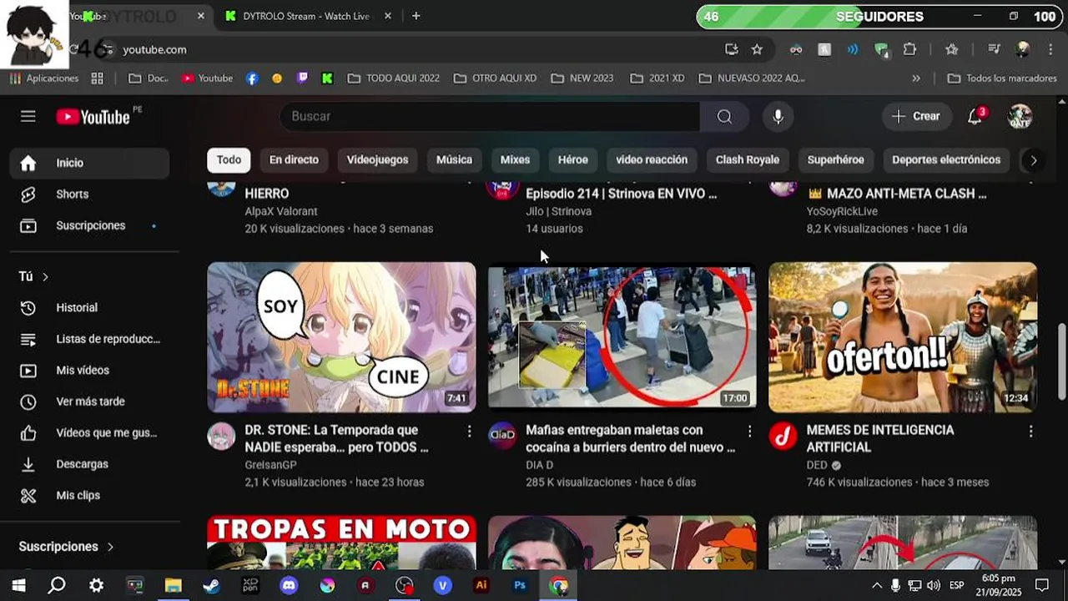Screen dimensions: 1068x601
Task: Open more options for Mafias entregaban video
Action: click(749, 432)
